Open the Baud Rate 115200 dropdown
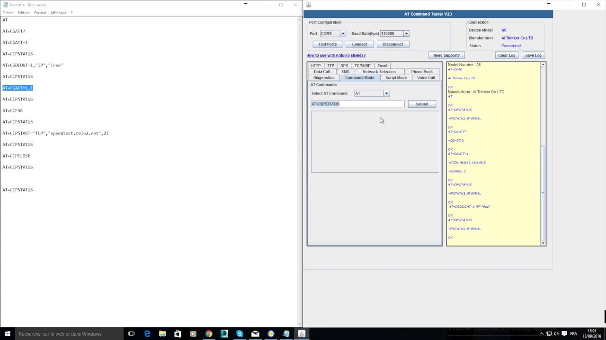 pos(406,34)
